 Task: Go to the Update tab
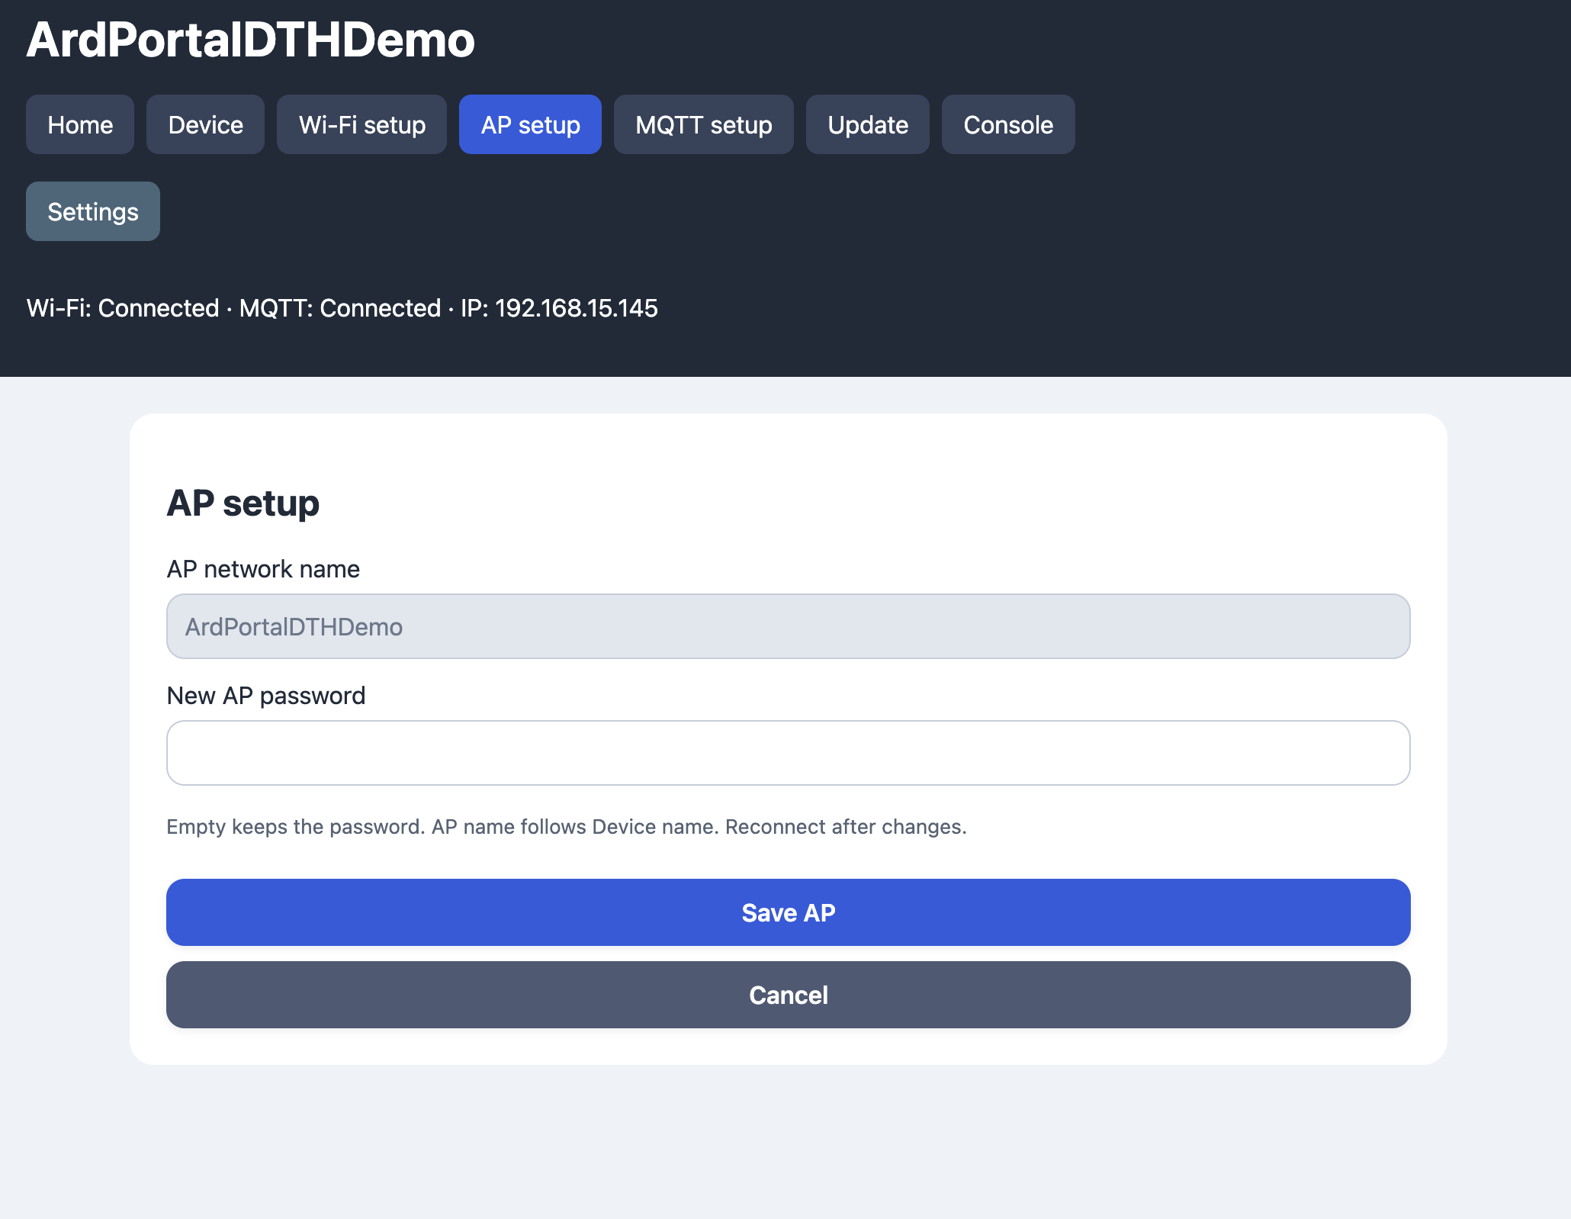pyautogui.click(x=867, y=124)
